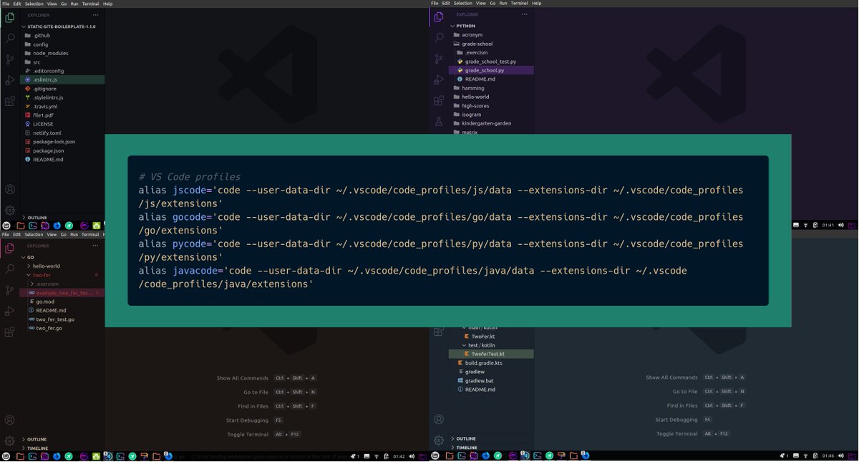
Task: Expand the hello-world folder in Go window
Action: (46, 266)
